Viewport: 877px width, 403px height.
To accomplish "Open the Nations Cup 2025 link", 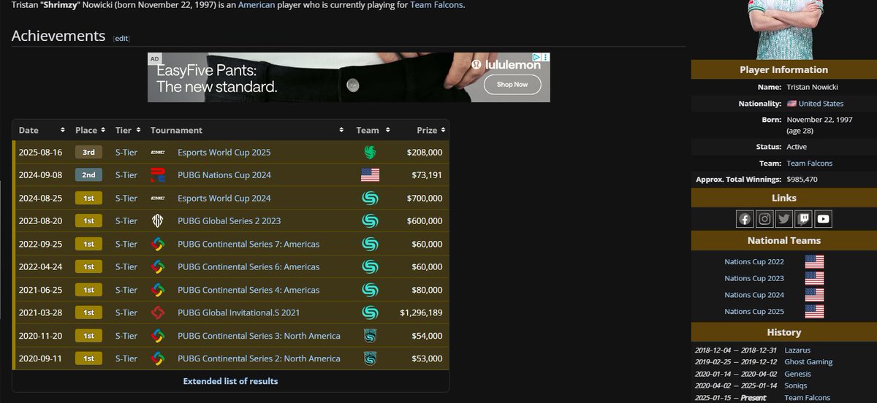I will point(754,312).
